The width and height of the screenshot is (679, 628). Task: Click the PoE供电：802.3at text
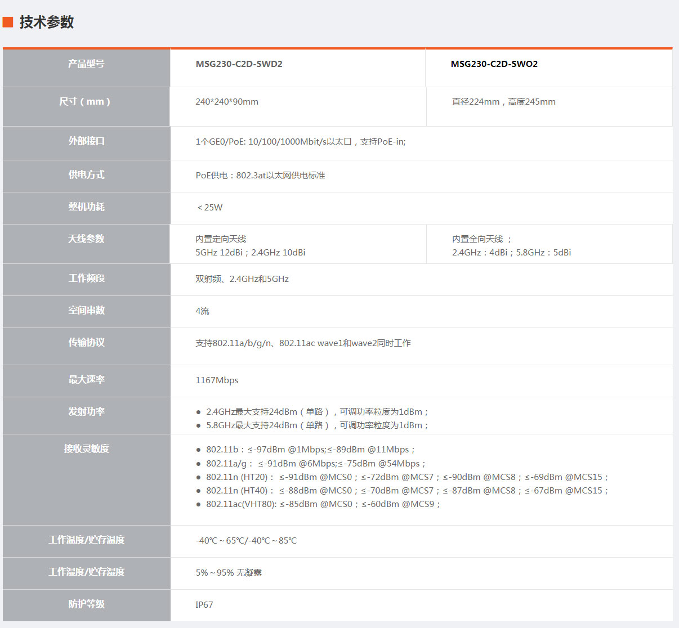[x=260, y=176]
